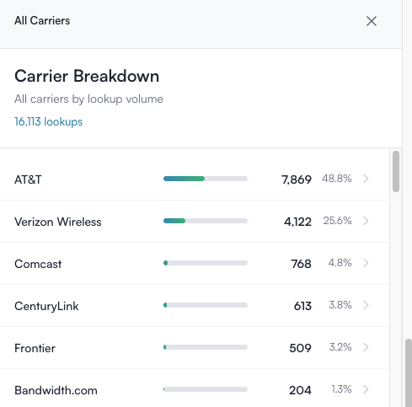412x407 pixels.
Task: Click the 204 lookup count
Action: [x=300, y=390]
